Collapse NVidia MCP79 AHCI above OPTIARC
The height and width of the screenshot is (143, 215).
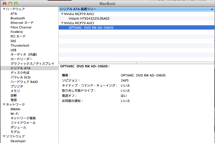62,23
